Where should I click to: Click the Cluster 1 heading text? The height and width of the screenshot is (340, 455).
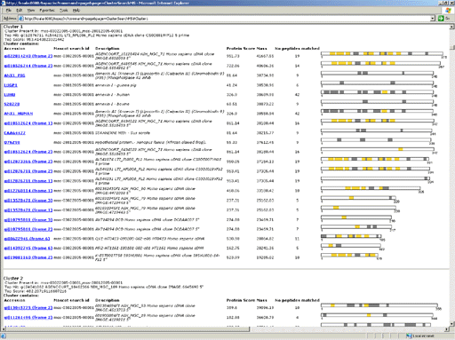point(13,27)
